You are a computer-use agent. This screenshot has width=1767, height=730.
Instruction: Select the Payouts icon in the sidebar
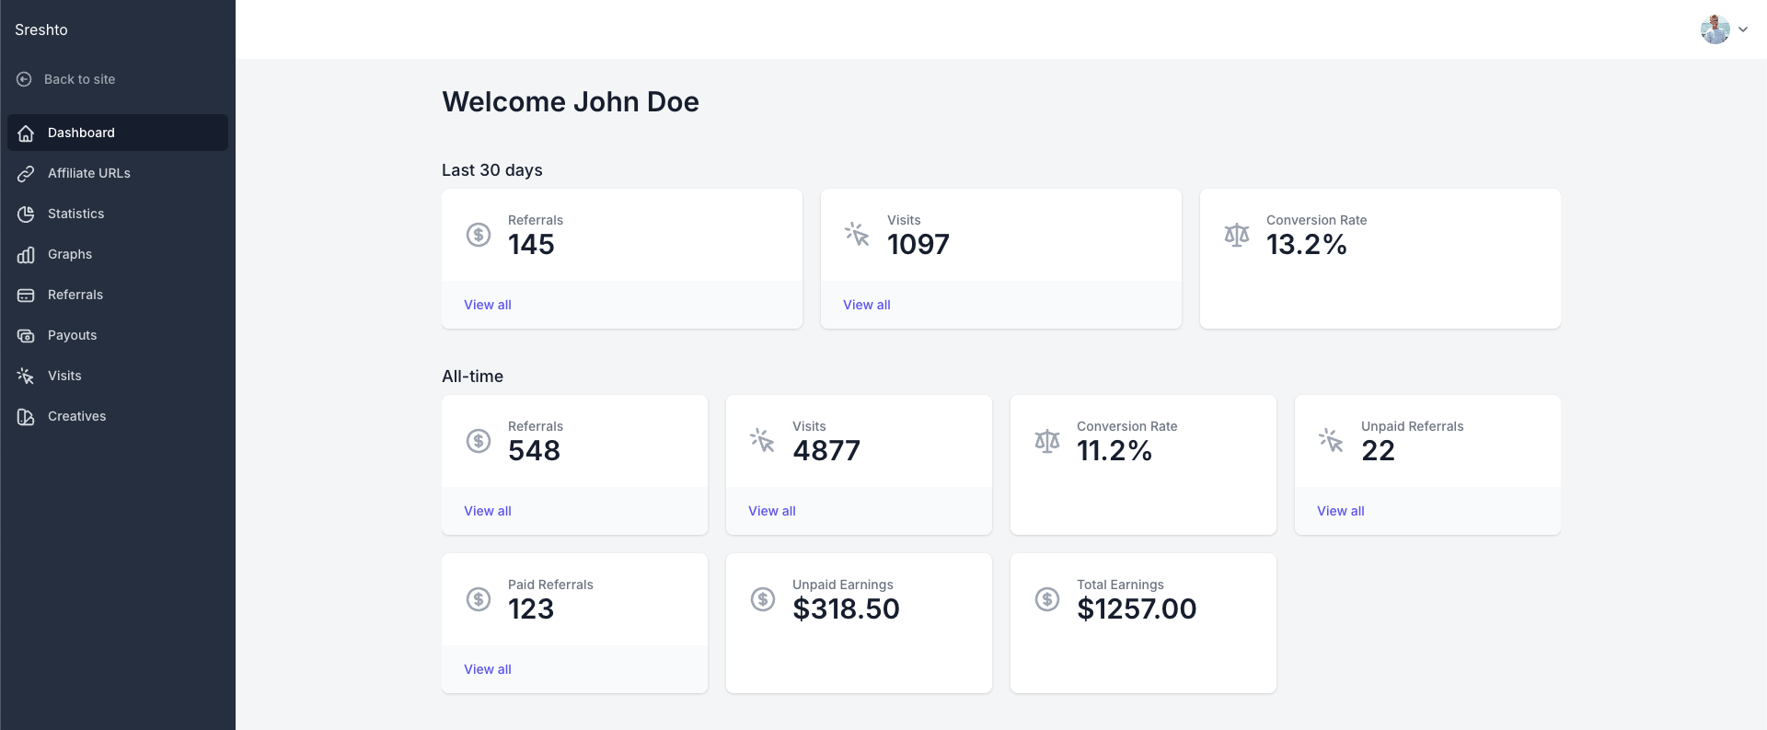(x=25, y=335)
